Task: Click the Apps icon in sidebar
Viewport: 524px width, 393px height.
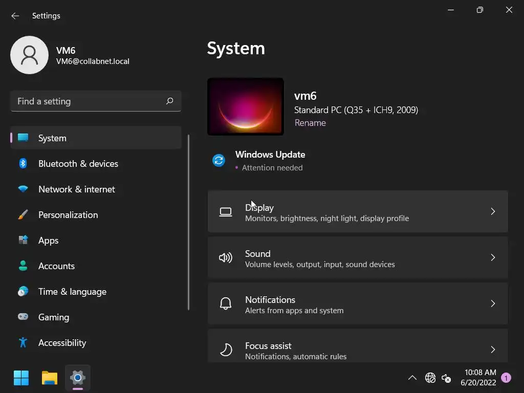Action: click(x=23, y=240)
